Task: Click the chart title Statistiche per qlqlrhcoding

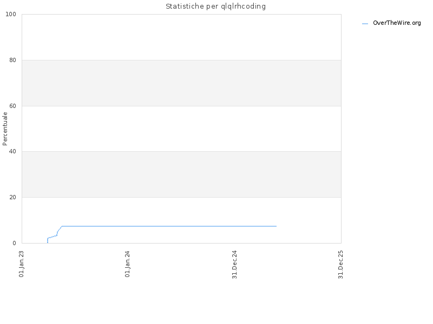Action: tap(215, 6)
